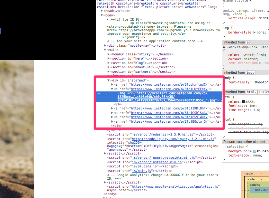Collapse the instafeed div node

click(x=108, y=80)
